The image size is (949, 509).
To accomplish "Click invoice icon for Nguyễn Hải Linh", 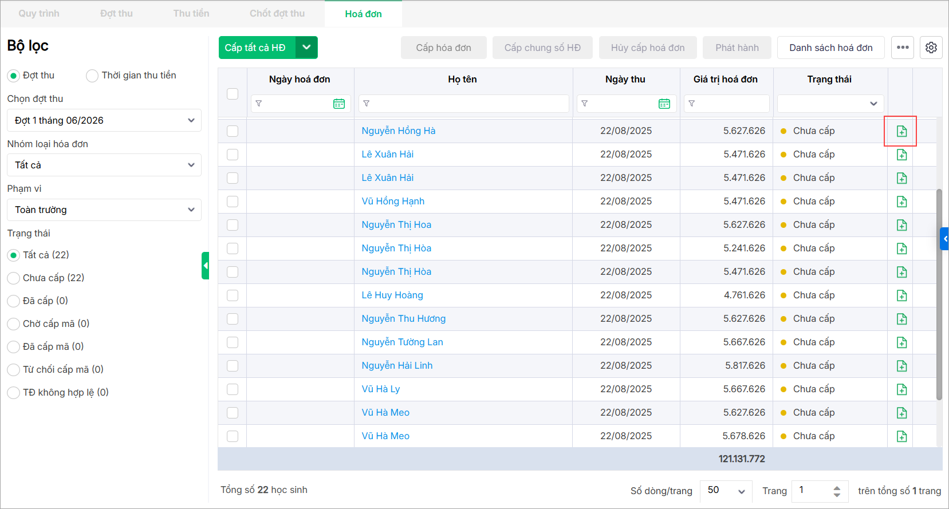I will click(901, 366).
